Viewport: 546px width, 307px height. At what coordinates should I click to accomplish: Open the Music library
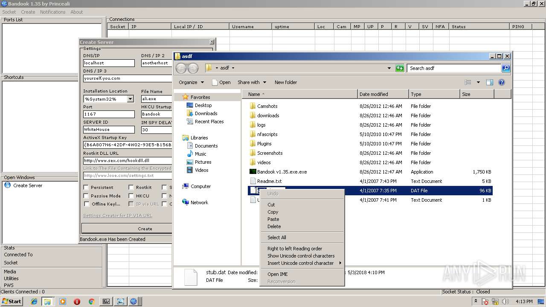[200, 154]
